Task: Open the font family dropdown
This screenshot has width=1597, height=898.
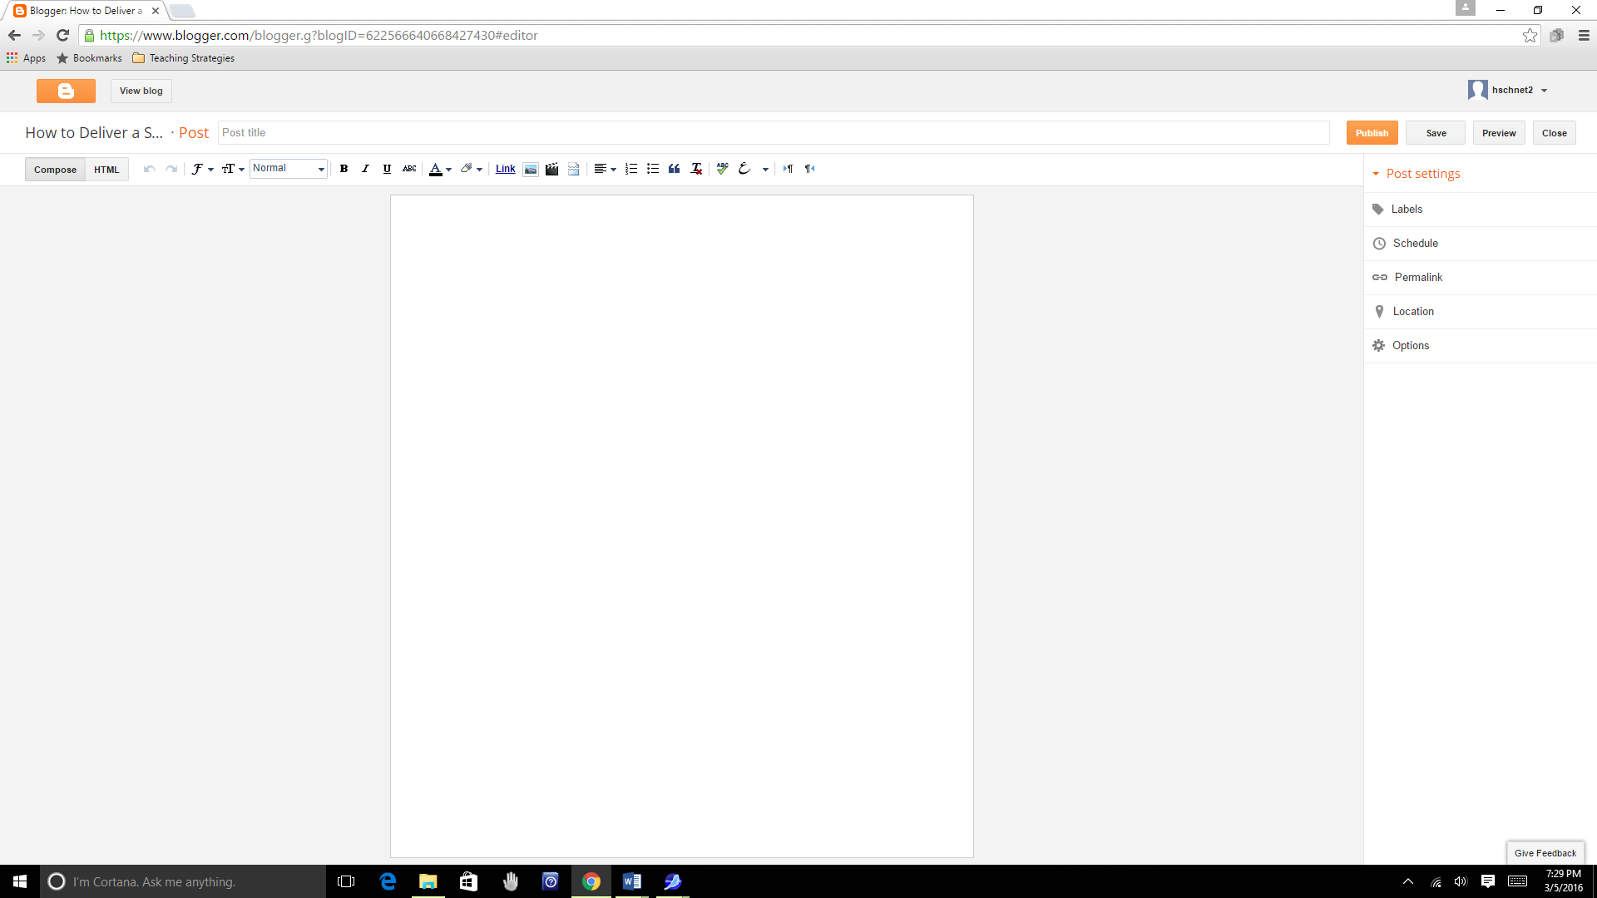Action: point(202,169)
